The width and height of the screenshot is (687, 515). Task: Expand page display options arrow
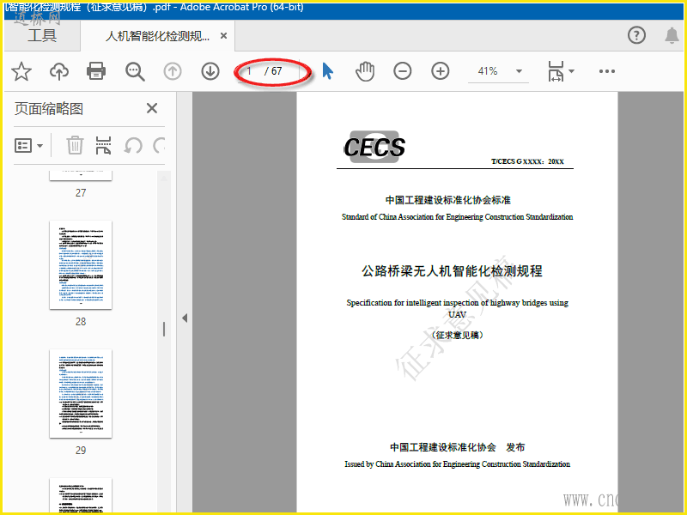point(571,71)
